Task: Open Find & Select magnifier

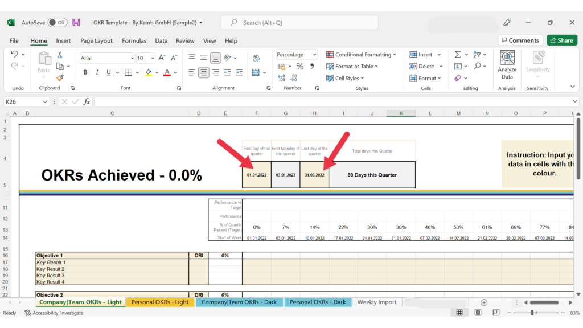Action: coord(477,66)
